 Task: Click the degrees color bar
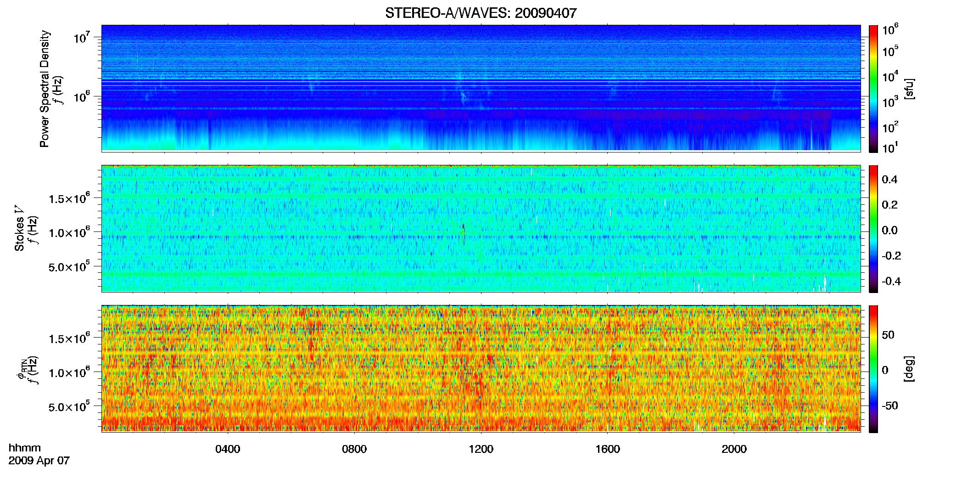(873, 369)
